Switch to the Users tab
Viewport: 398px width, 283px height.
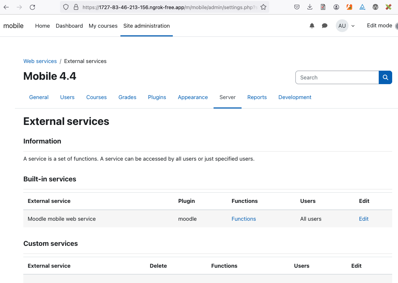tap(67, 97)
